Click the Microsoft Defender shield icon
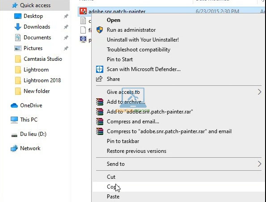The height and width of the screenshot is (202, 266). (x=100, y=69)
